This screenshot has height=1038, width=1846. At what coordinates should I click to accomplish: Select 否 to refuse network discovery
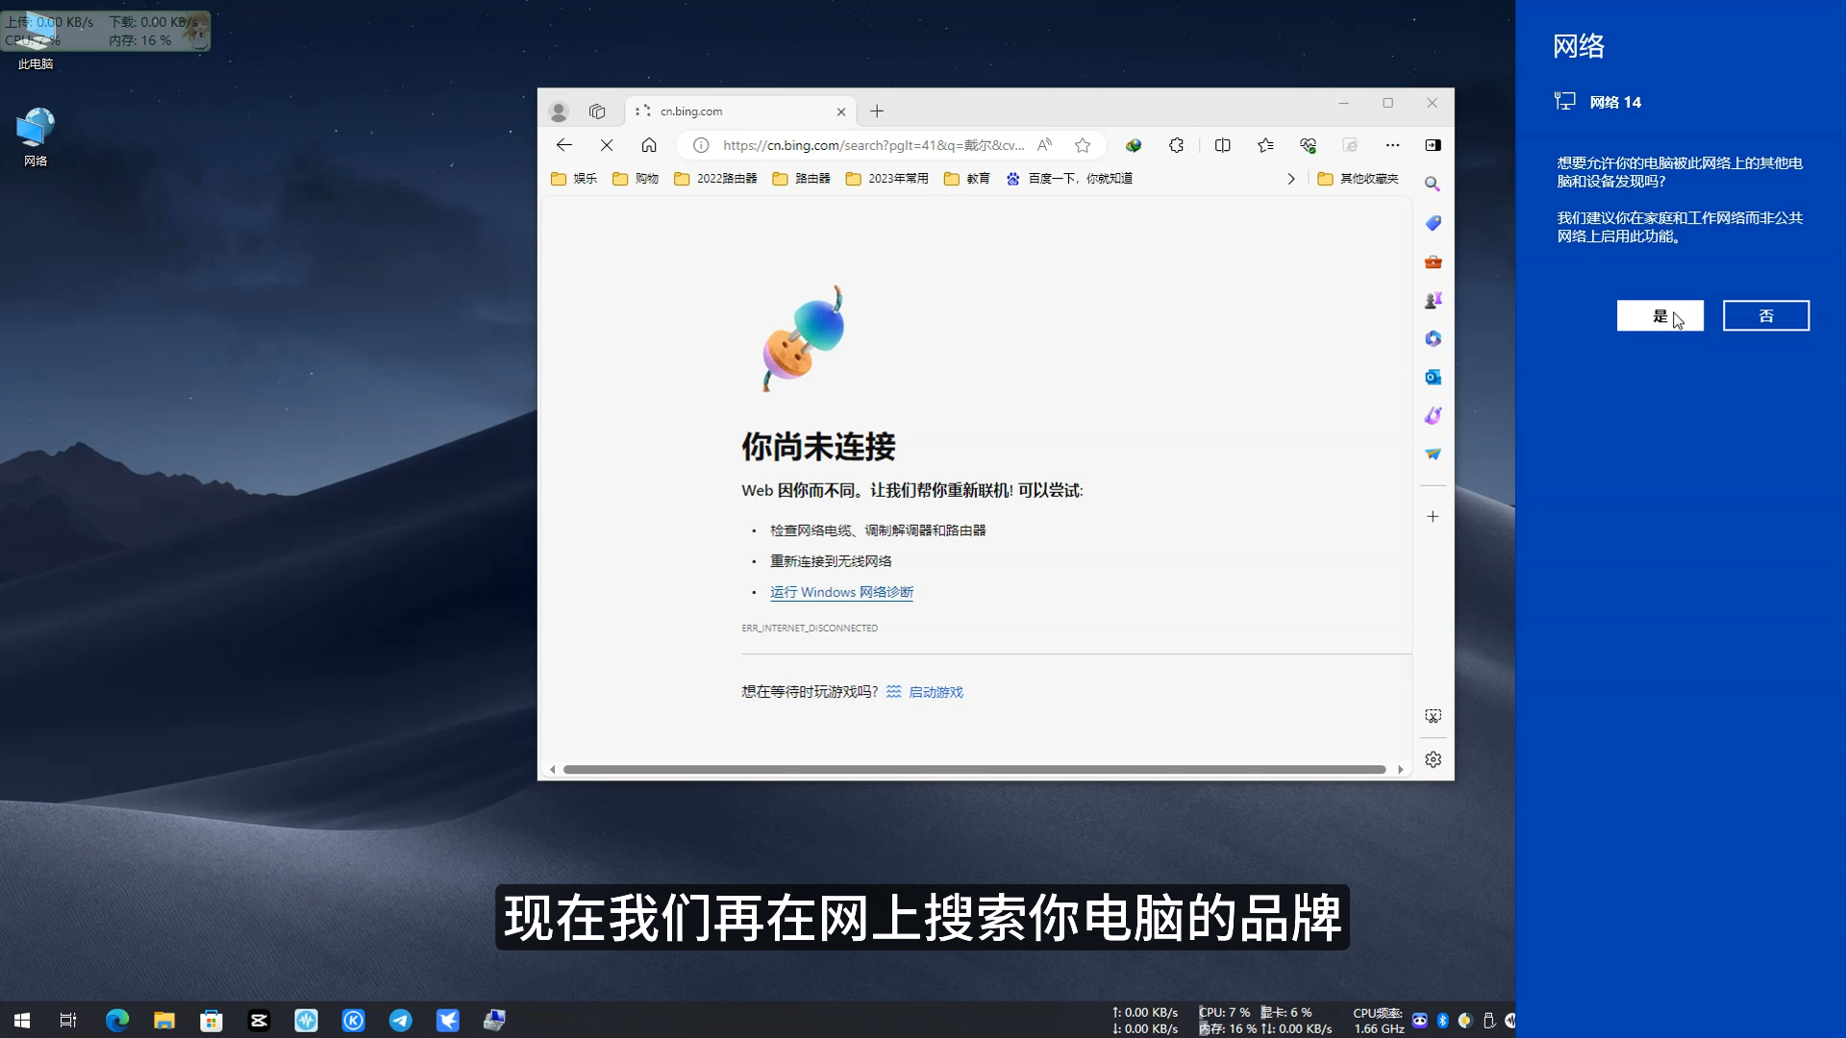point(1765,315)
